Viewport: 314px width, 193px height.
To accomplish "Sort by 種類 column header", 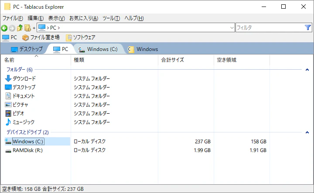I will tap(114, 60).
